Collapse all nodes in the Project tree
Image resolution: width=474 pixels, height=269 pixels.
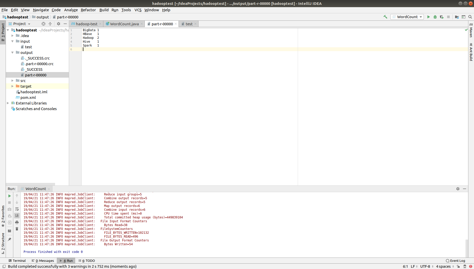(x=50, y=24)
